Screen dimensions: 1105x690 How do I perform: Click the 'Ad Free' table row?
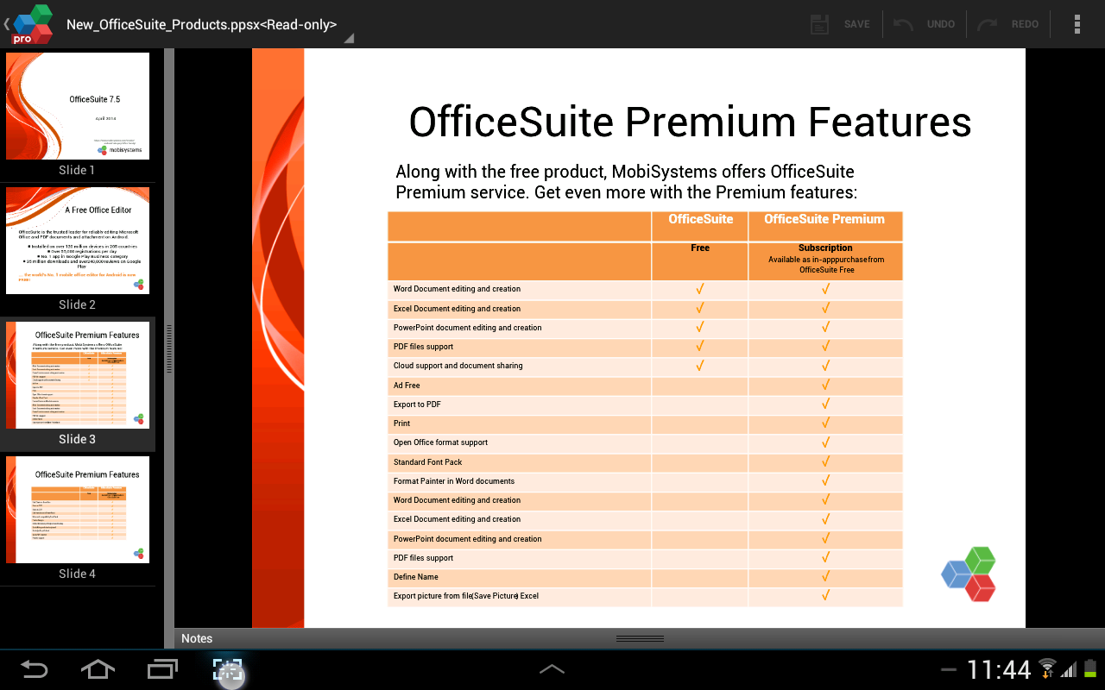[645, 386]
